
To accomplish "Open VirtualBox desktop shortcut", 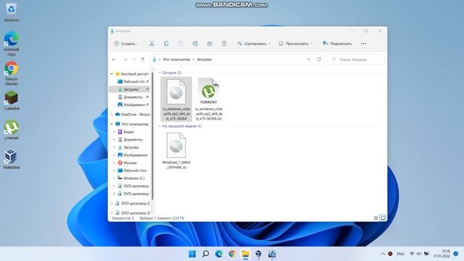I will pyautogui.click(x=12, y=159).
